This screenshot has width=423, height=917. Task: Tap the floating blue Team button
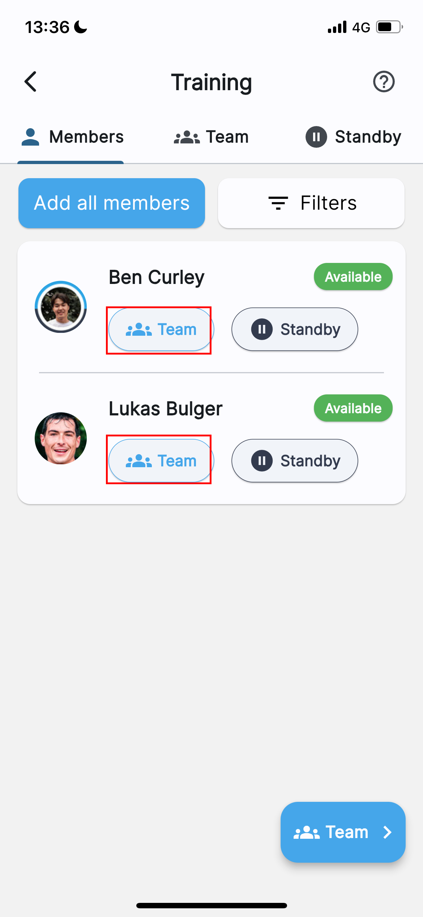(343, 832)
